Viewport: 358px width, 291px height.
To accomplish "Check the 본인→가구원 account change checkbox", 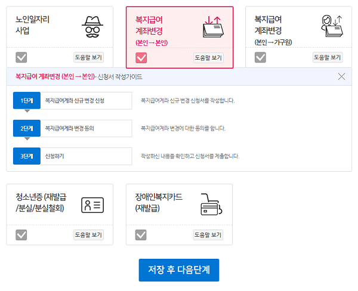I will pos(260,57).
